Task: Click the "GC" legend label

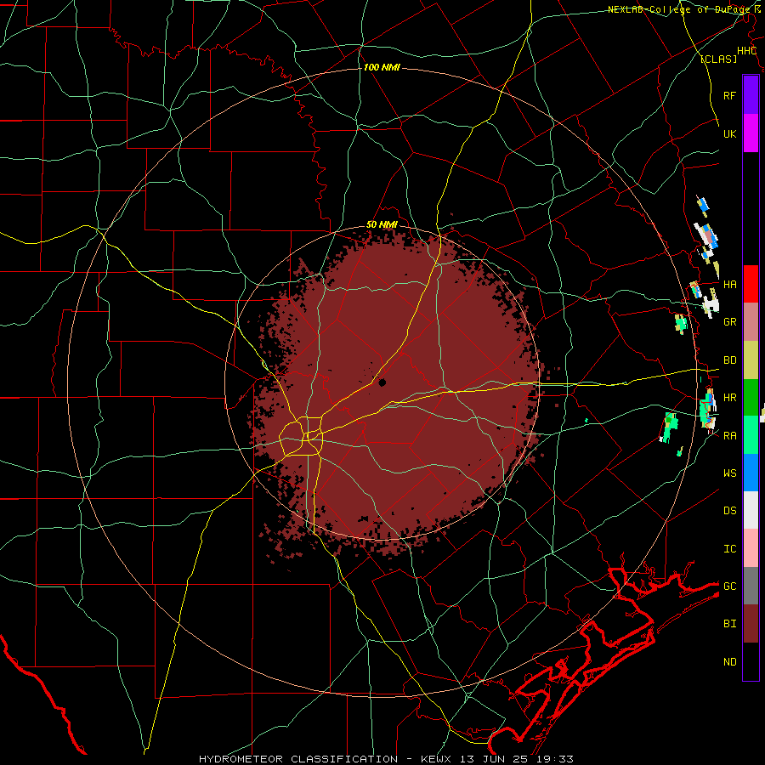Action: coord(729,586)
